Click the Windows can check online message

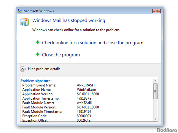tap(76, 30)
